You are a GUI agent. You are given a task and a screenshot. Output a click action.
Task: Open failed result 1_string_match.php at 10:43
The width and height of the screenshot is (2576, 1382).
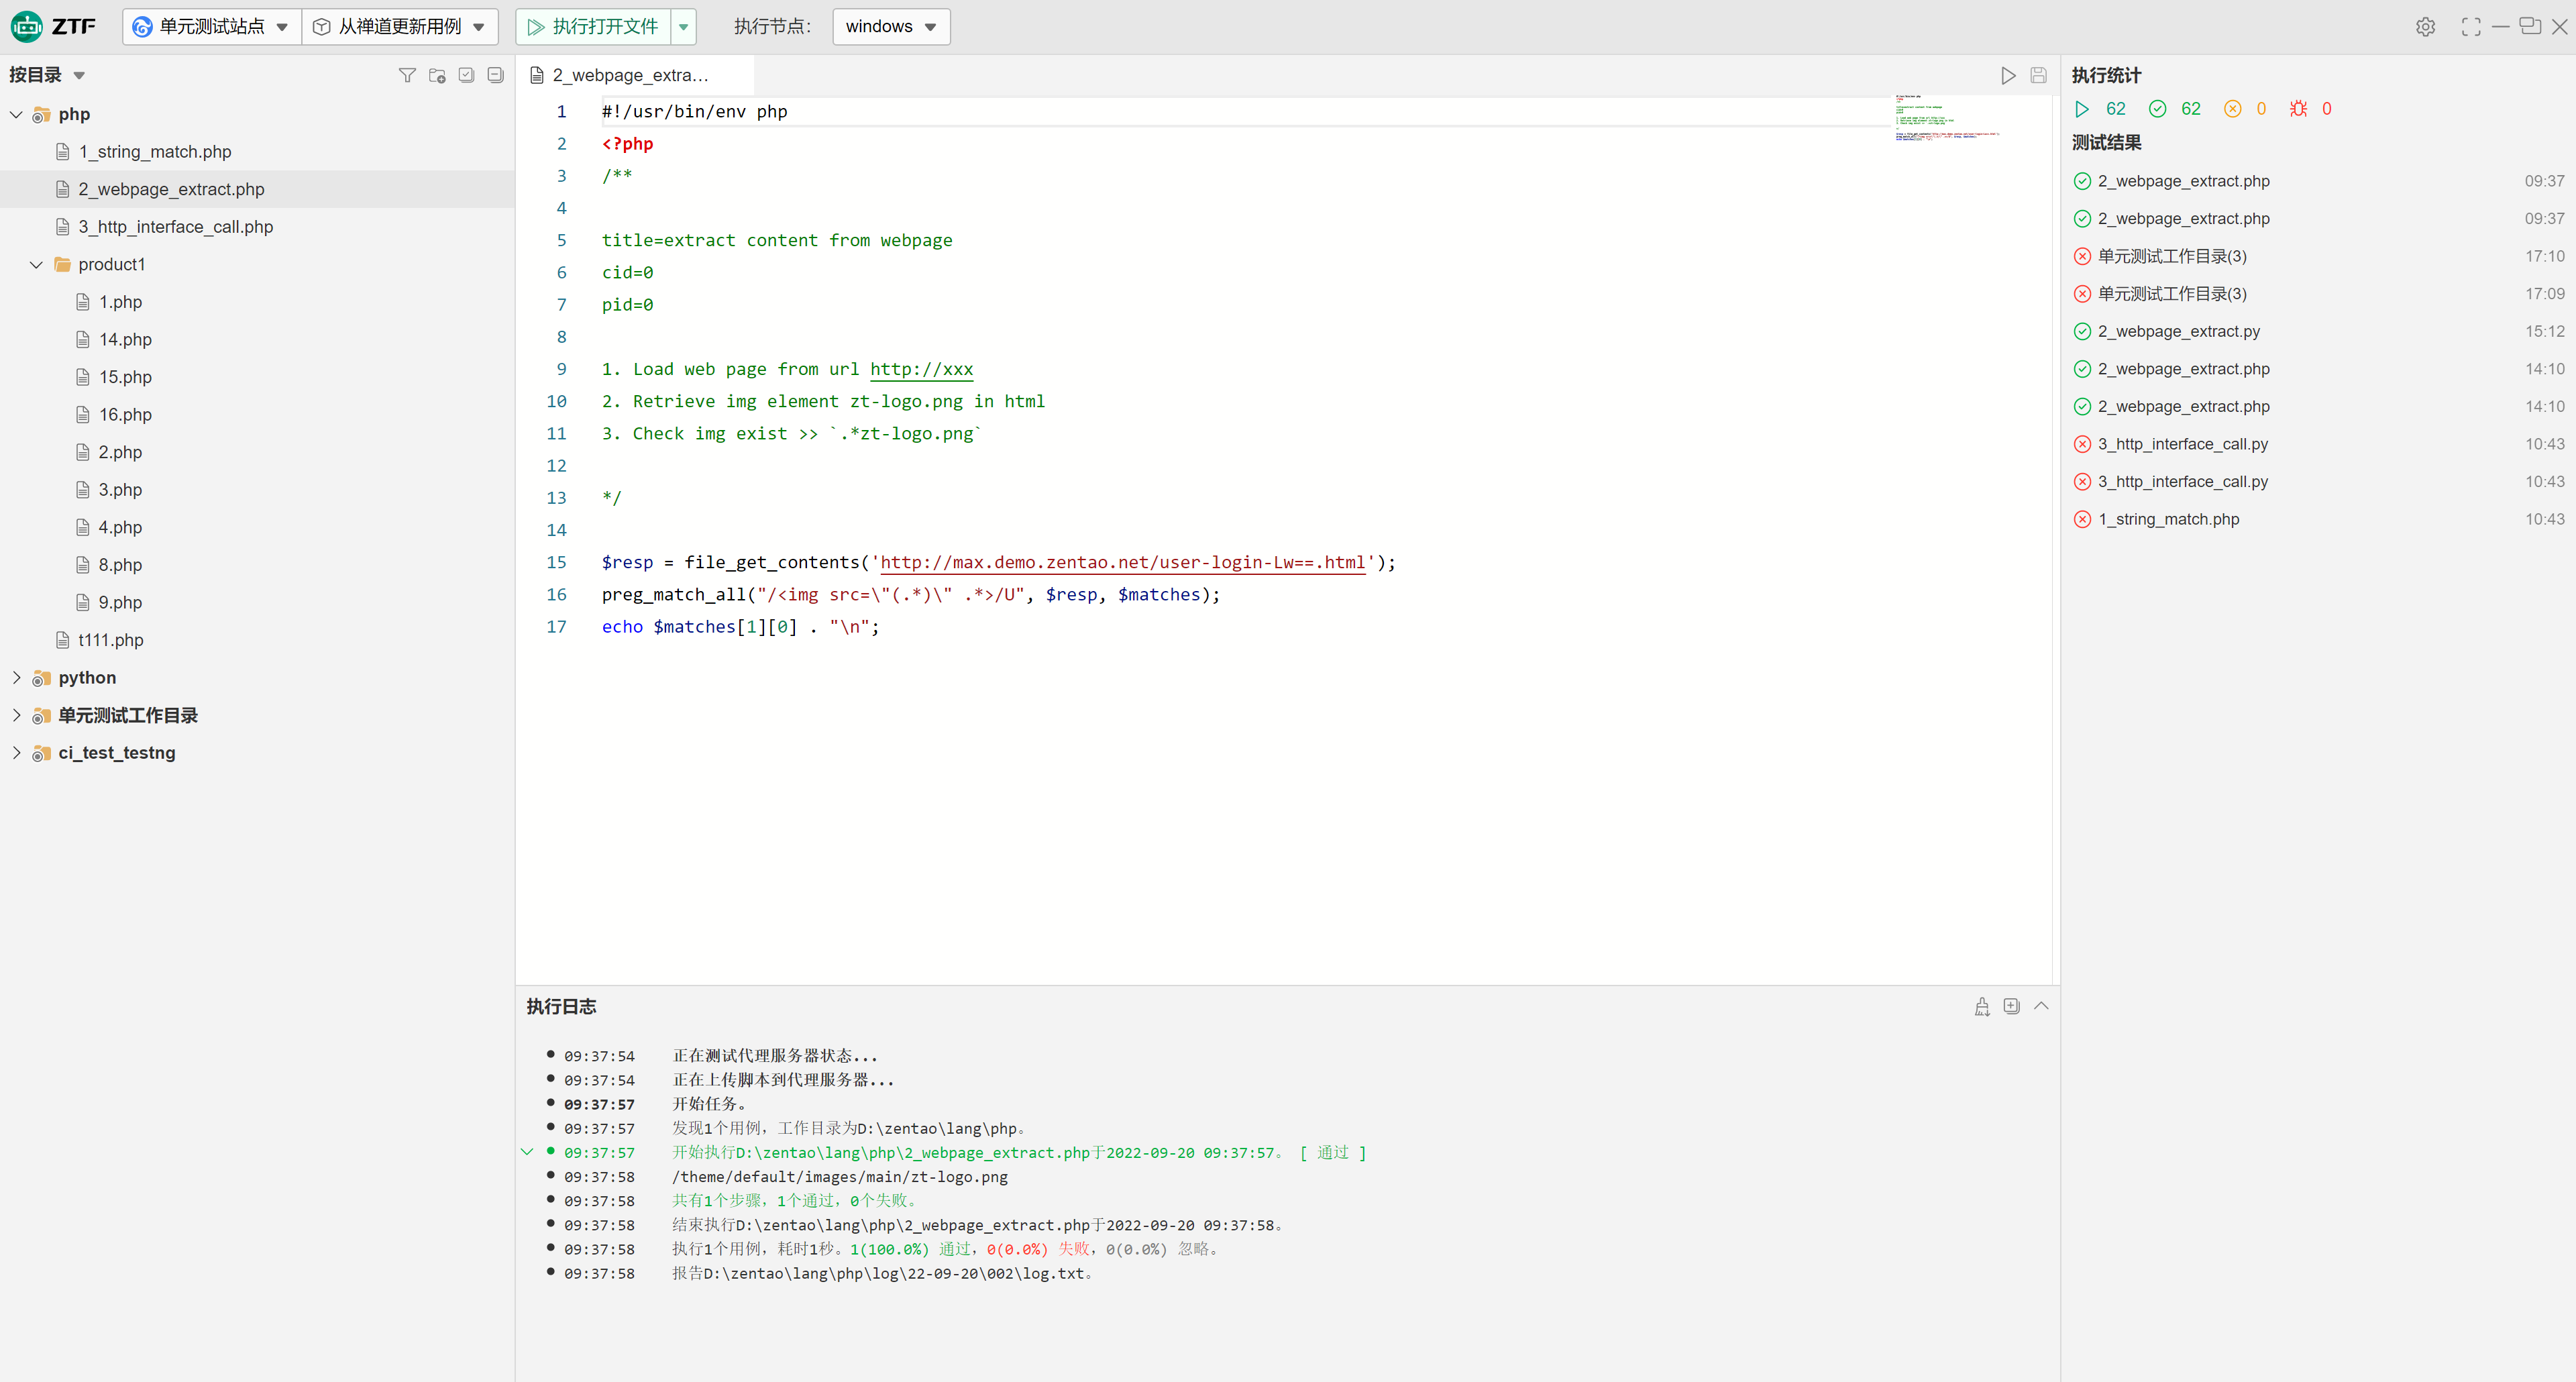2168,519
